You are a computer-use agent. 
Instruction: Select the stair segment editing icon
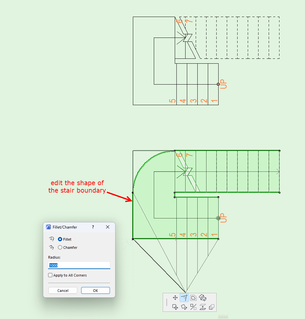click(x=203, y=298)
